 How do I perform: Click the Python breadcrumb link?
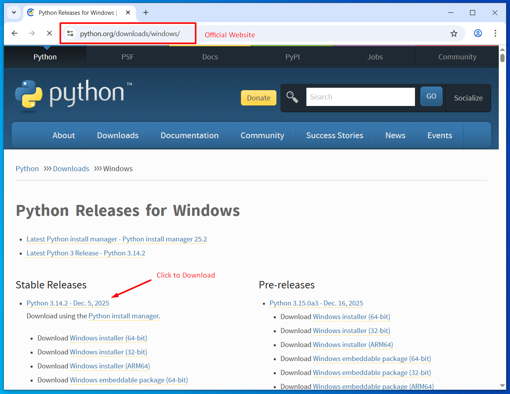click(27, 168)
